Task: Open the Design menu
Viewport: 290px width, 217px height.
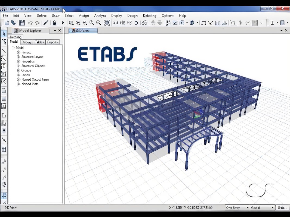Action: (132, 16)
